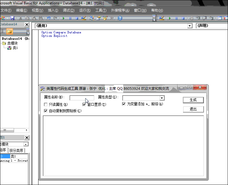The width and height of the screenshot is (228, 185).
Task: Open the 外接程序(A) menu
Action: pos(120,10)
